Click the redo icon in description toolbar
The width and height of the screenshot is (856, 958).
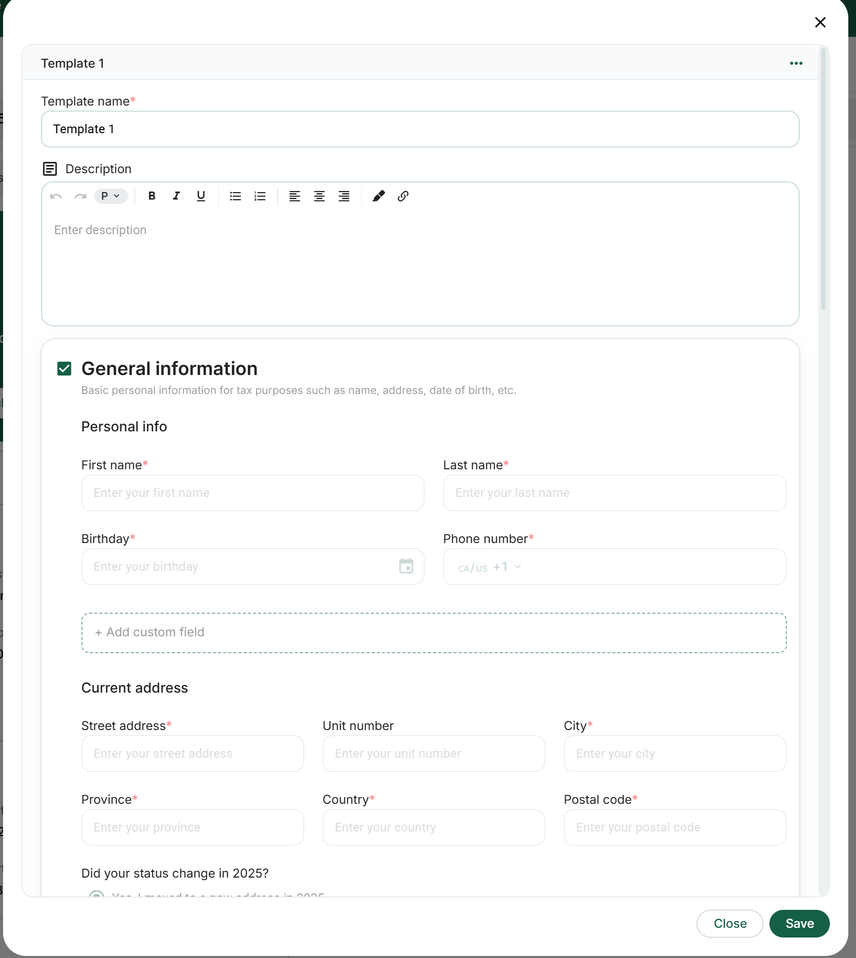click(x=80, y=196)
